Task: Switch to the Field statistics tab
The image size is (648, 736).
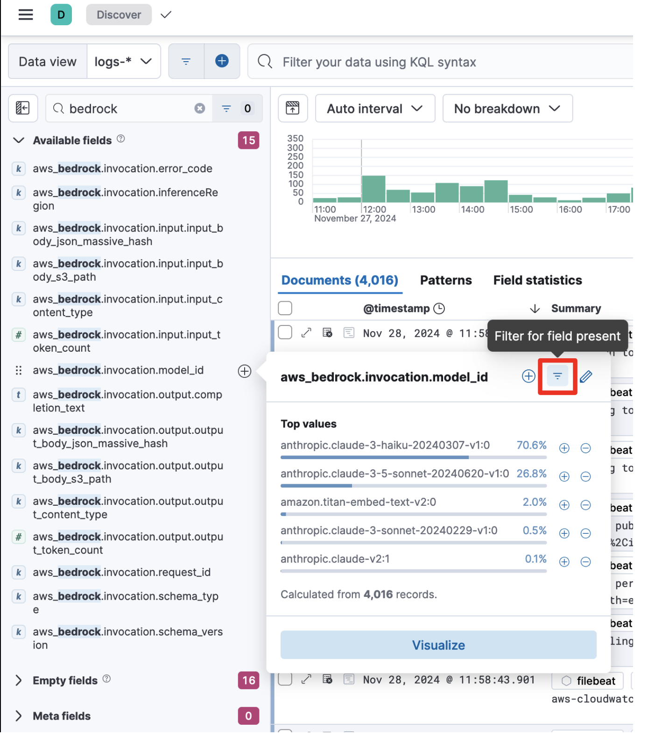Action: coord(537,280)
